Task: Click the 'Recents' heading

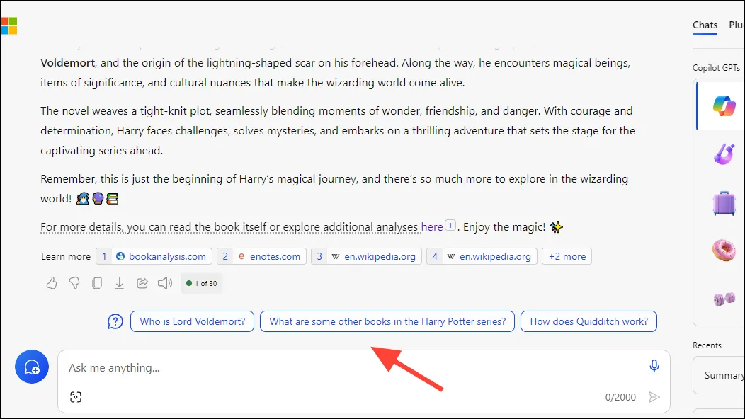Action: [x=707, y=345]
